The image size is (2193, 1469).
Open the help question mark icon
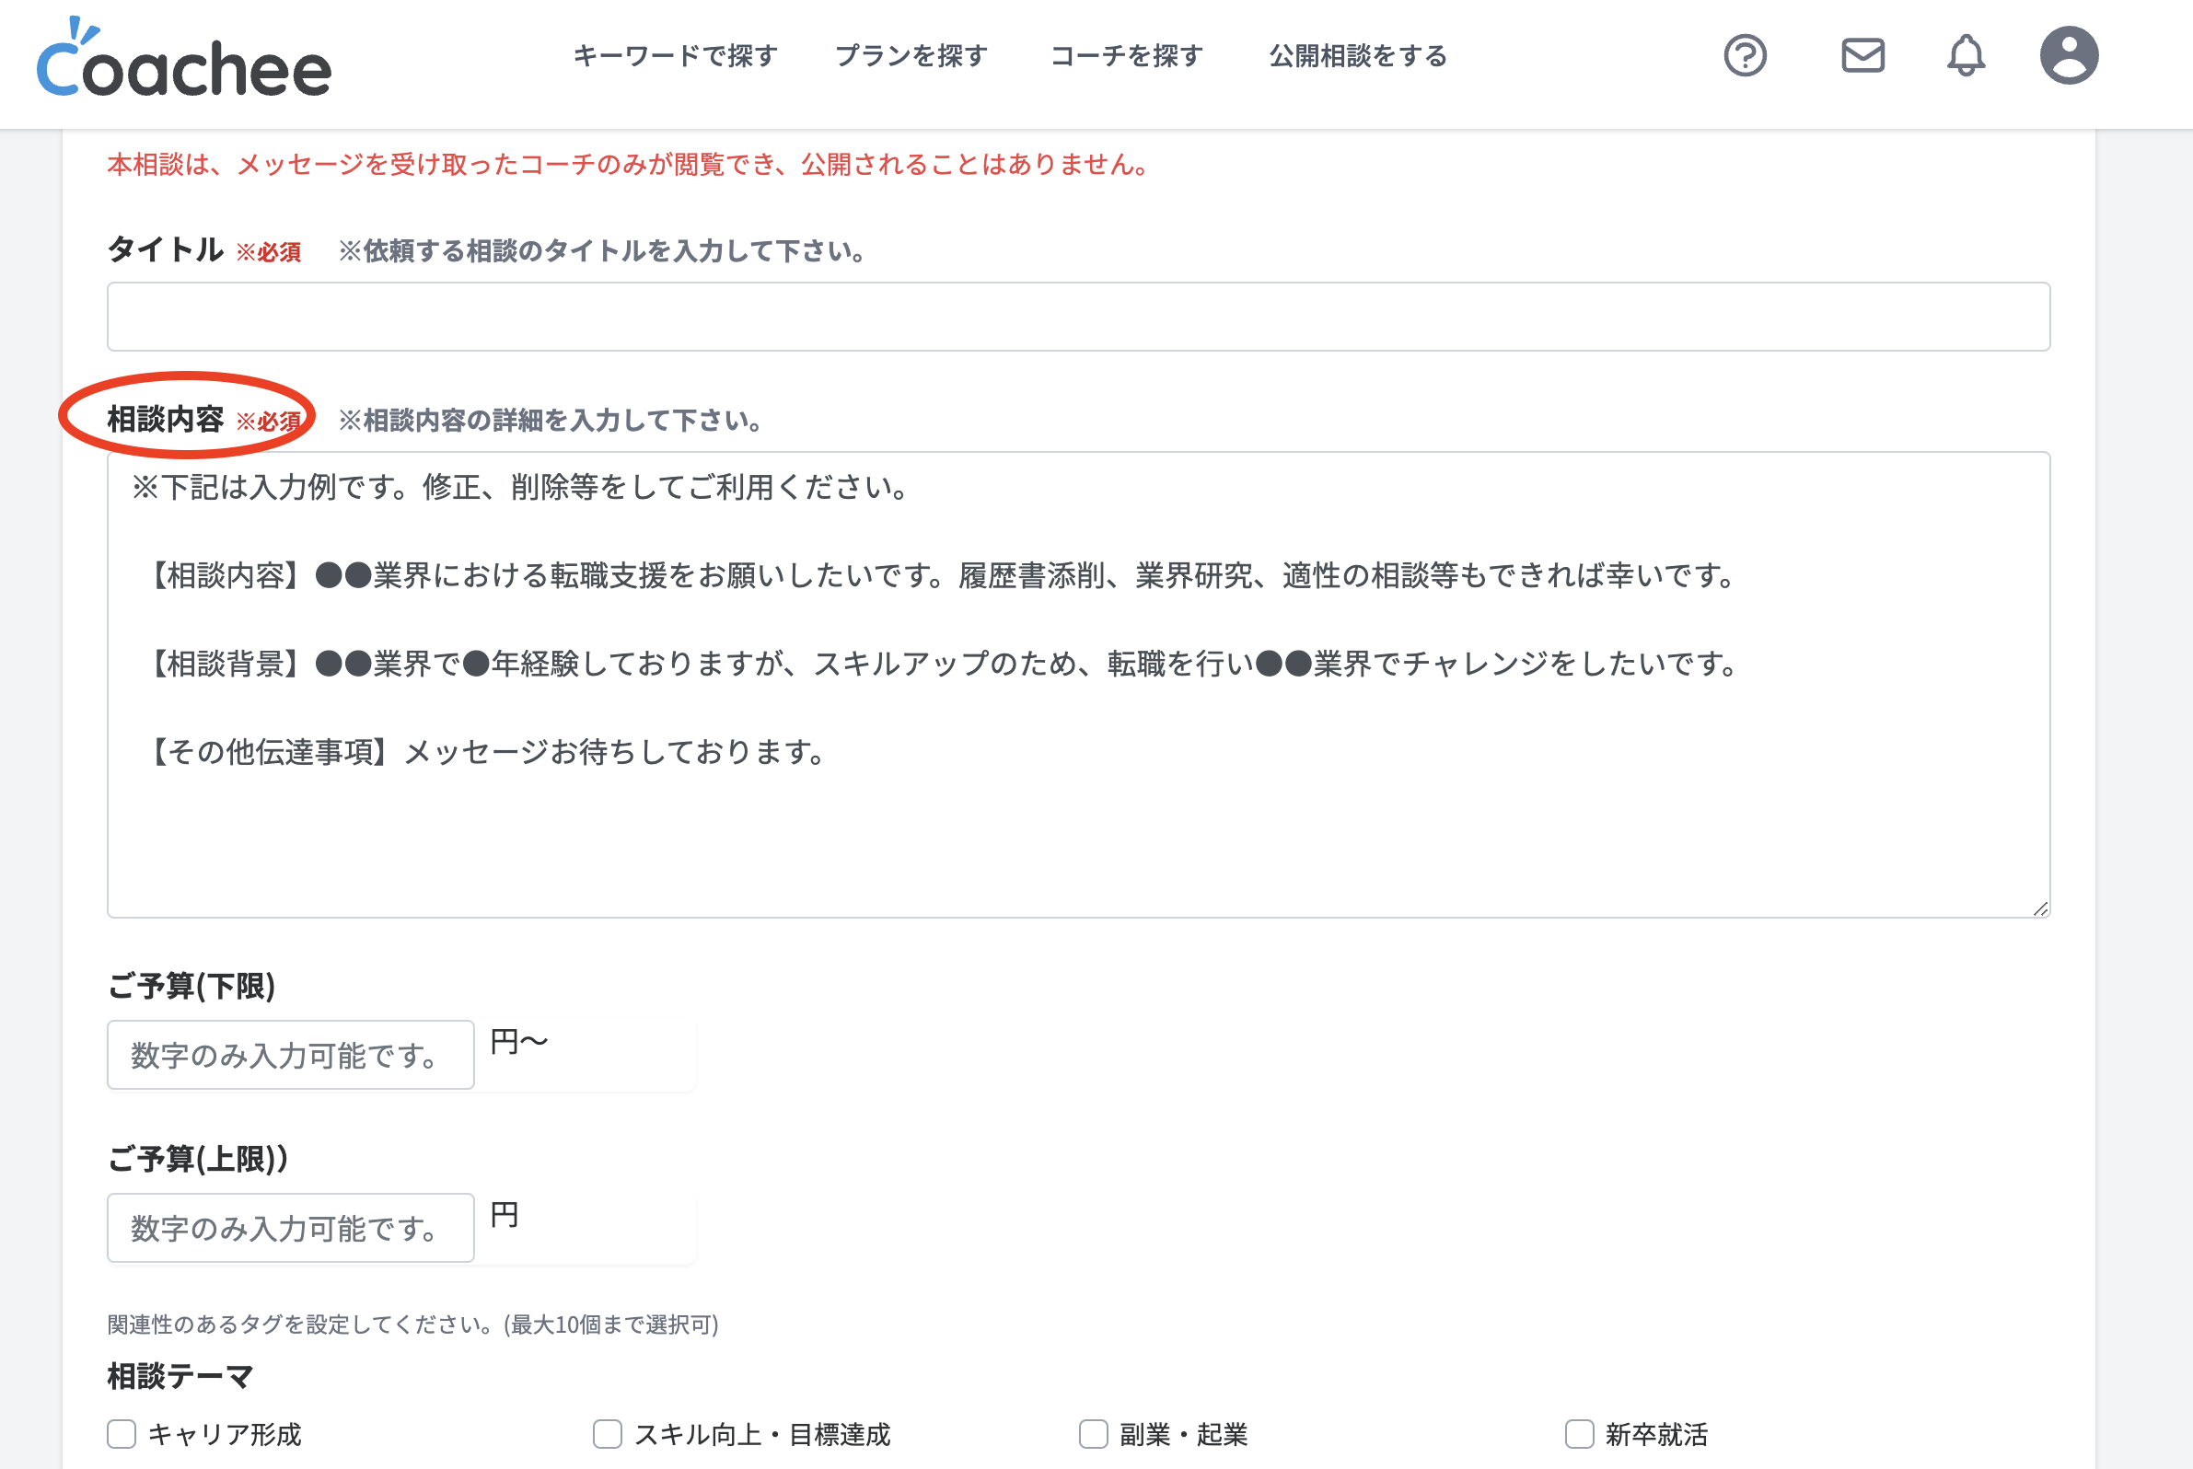1744,56
